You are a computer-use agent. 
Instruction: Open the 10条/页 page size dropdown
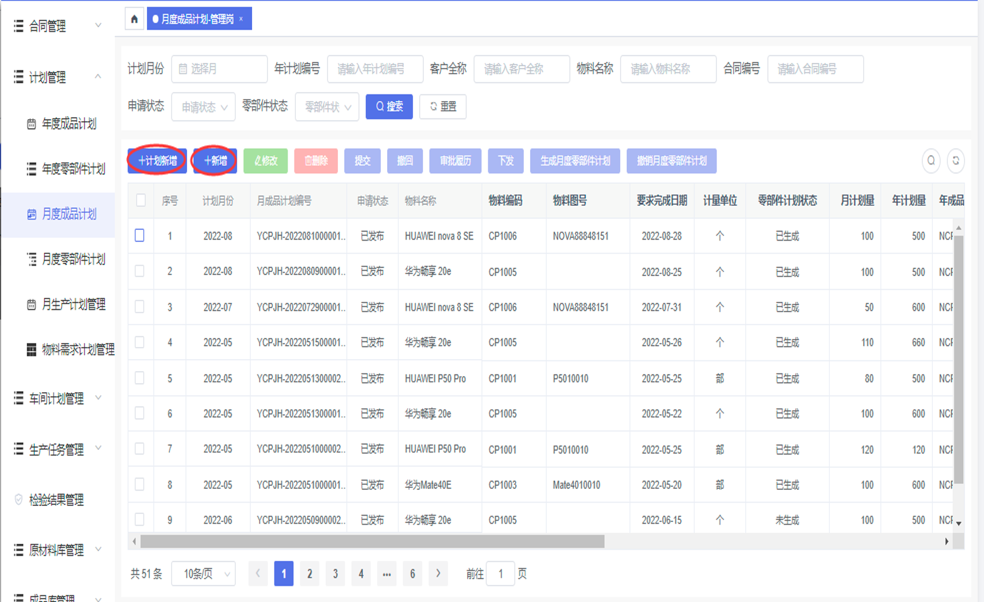[x=204, y=573]
